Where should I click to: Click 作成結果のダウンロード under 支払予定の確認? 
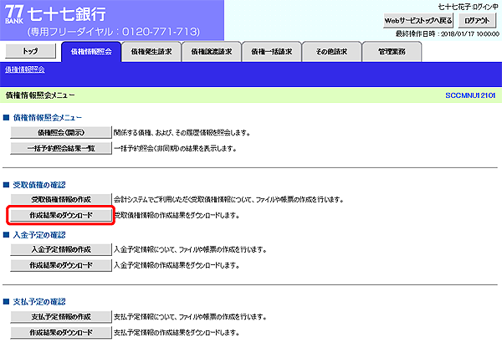point(61,333)
